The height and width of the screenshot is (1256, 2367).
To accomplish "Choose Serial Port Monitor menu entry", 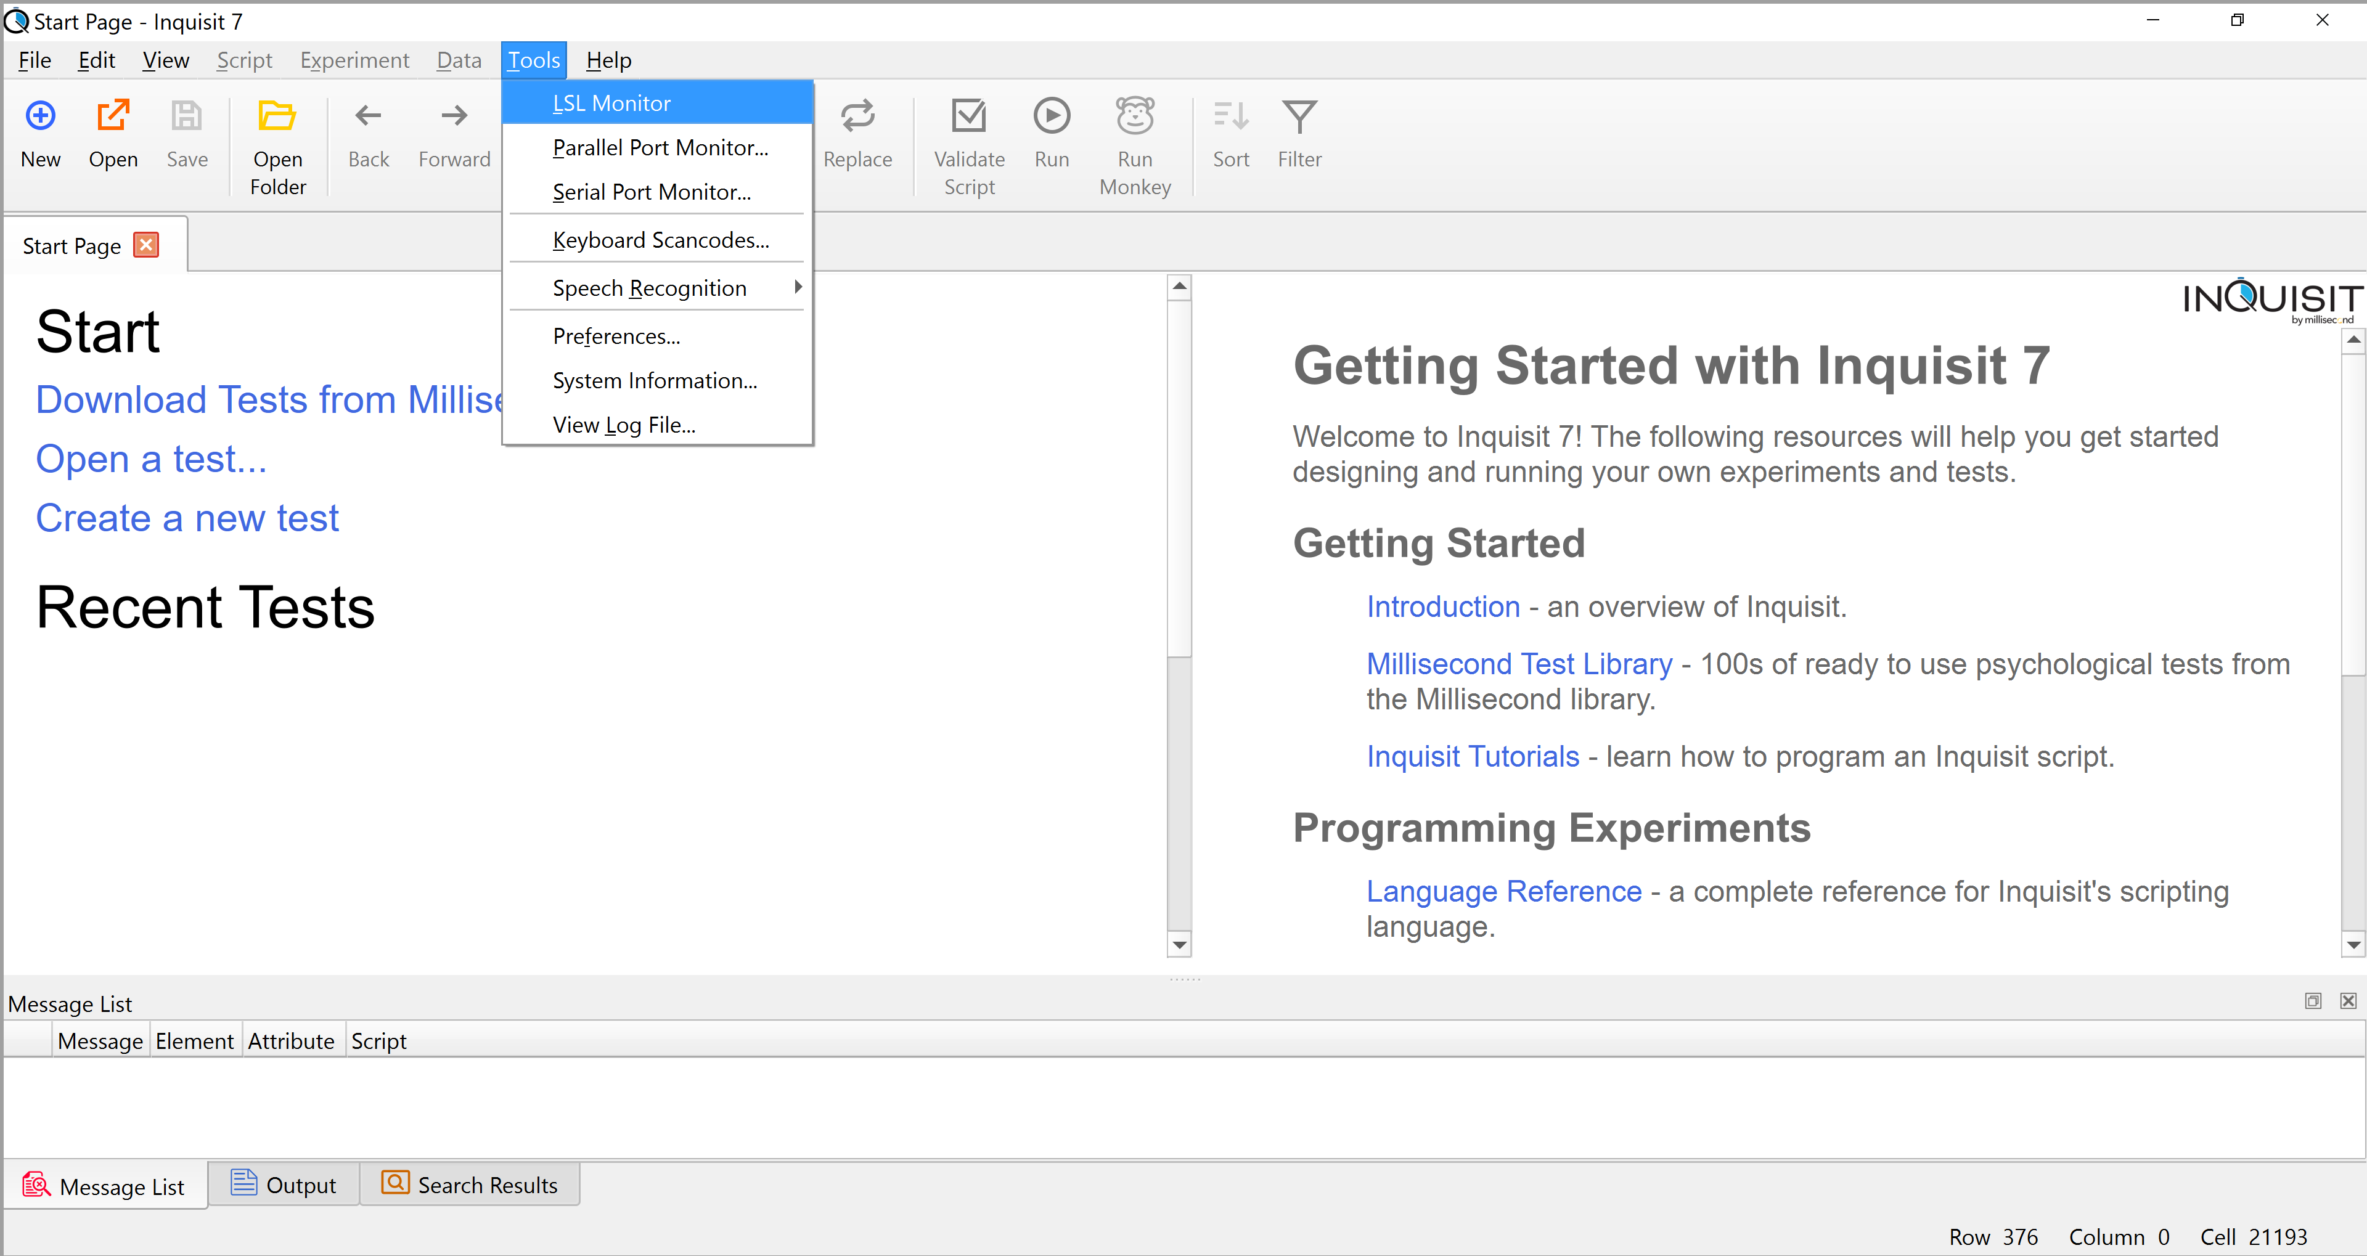I will click(657, 191).
